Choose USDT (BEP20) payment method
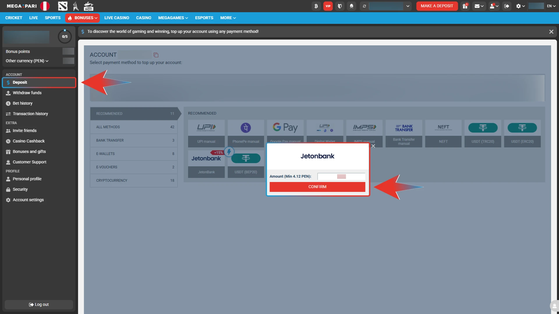 tap(246, 164)
